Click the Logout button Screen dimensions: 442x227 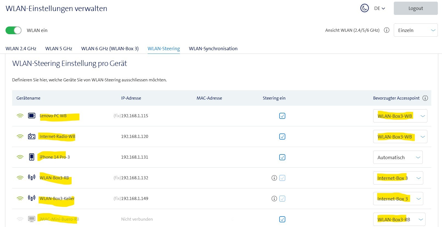416,8
